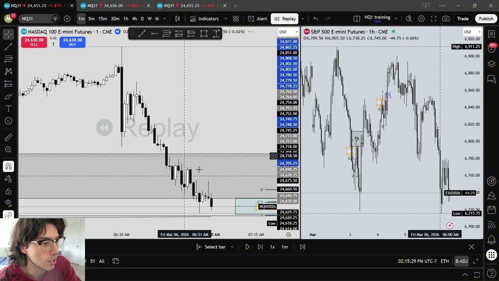The width and height of the screenshot is (499, 281).
Task: Select rectangle tool in floating favorites bar
Action: pos(204,34)
